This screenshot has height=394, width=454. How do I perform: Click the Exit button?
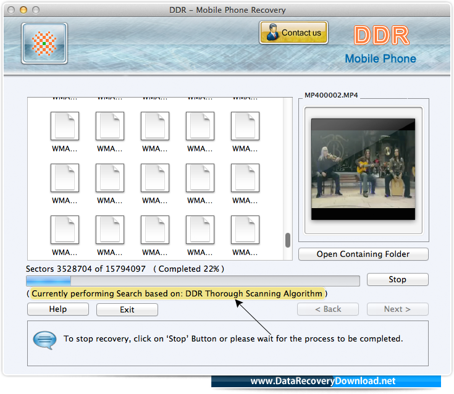pos(127,309)
